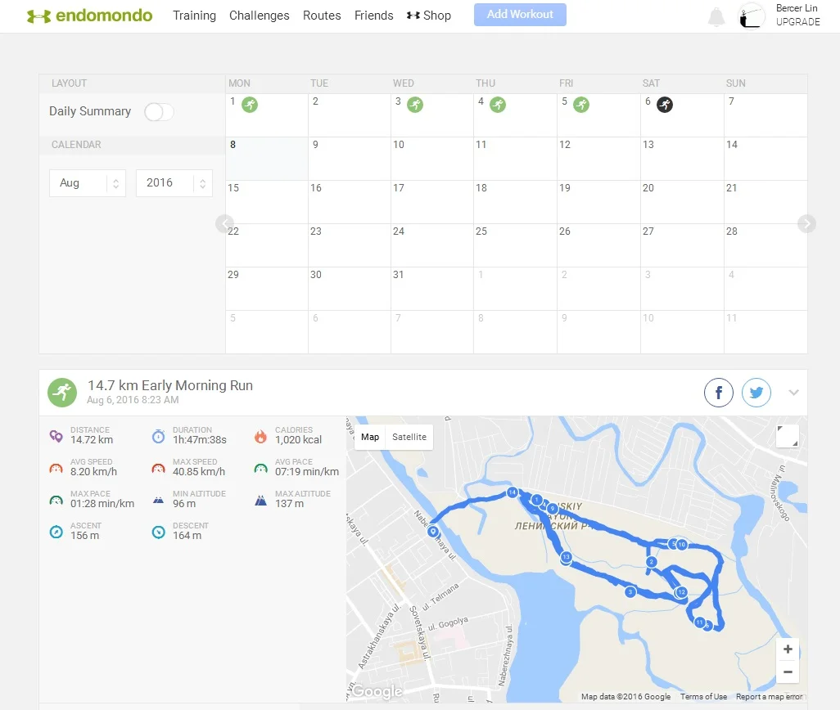Screen dimensions: 840x710
Task: Open the Aug month selector
Action: pyautogui.click(x=88, y=183)
